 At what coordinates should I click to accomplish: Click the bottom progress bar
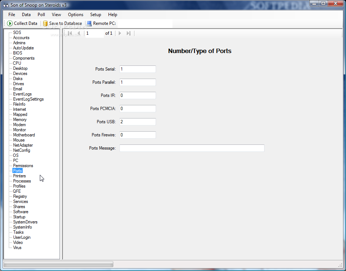tap(58, 264)
